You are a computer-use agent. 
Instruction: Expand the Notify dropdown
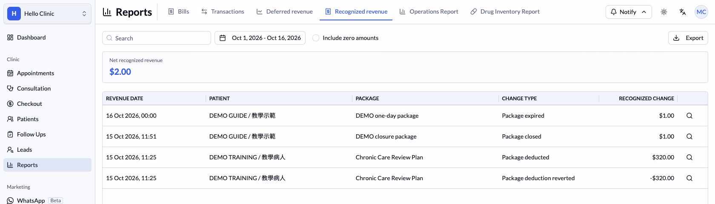629,12
